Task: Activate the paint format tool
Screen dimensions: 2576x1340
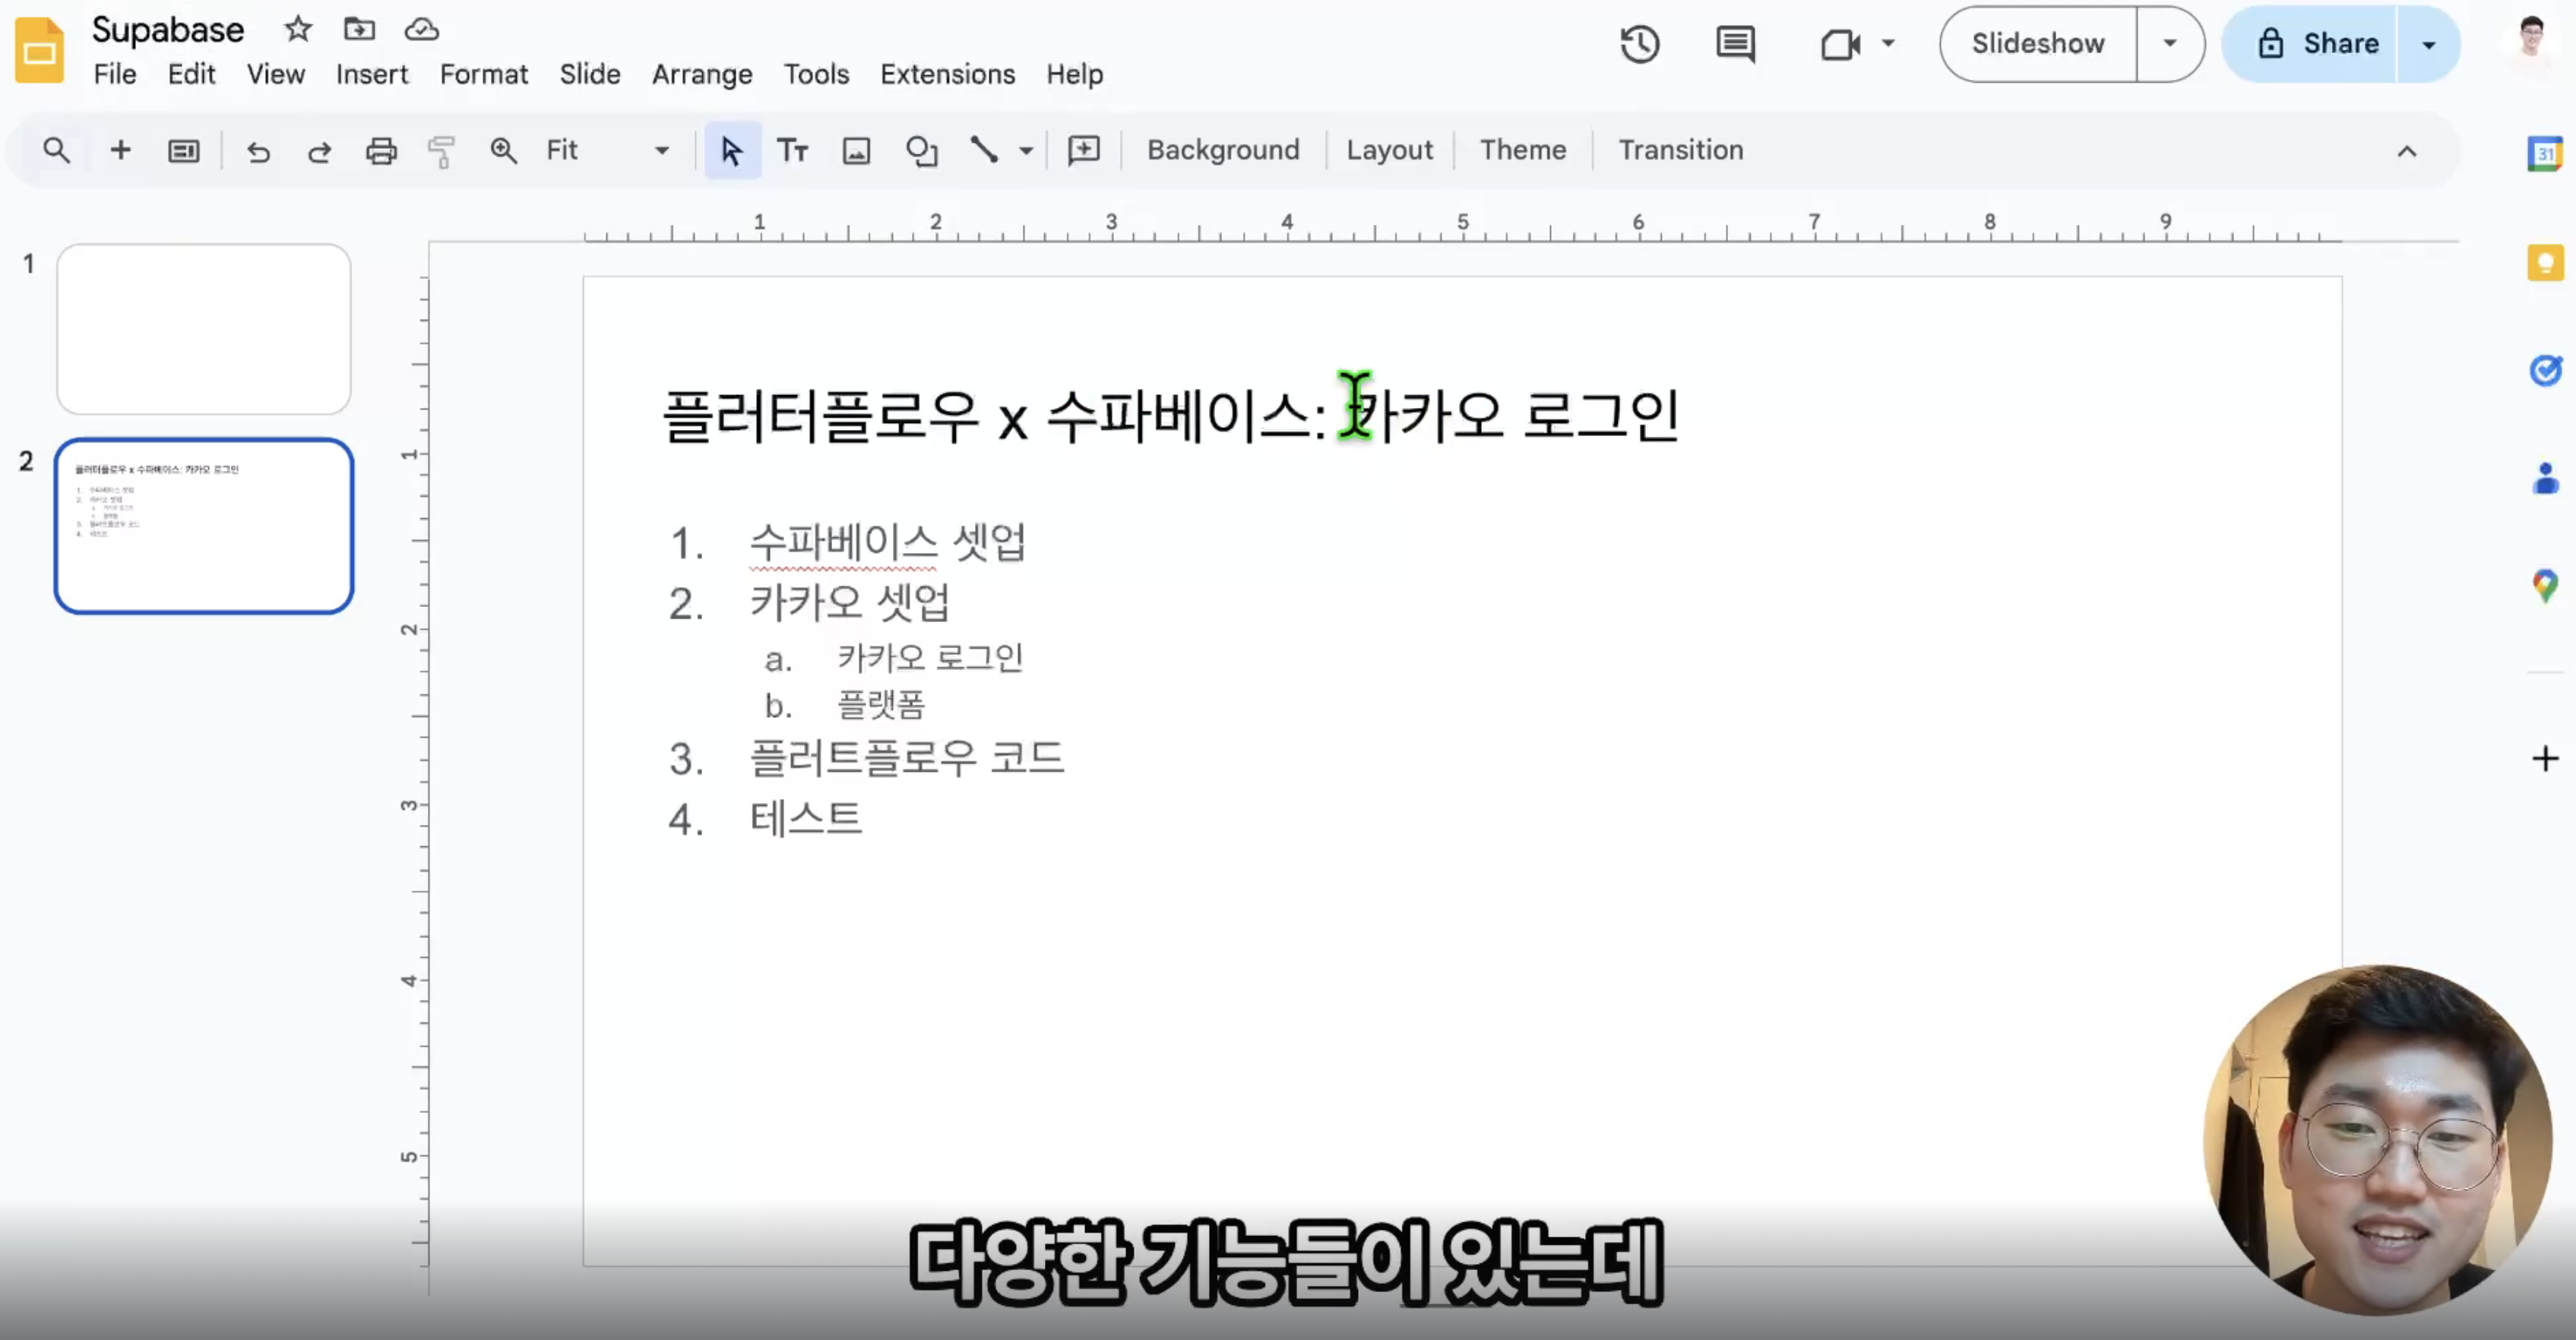Action: [441, 151]
